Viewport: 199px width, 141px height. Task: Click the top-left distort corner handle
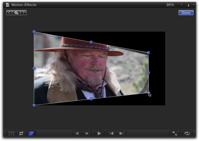click(x=34, y=32)
